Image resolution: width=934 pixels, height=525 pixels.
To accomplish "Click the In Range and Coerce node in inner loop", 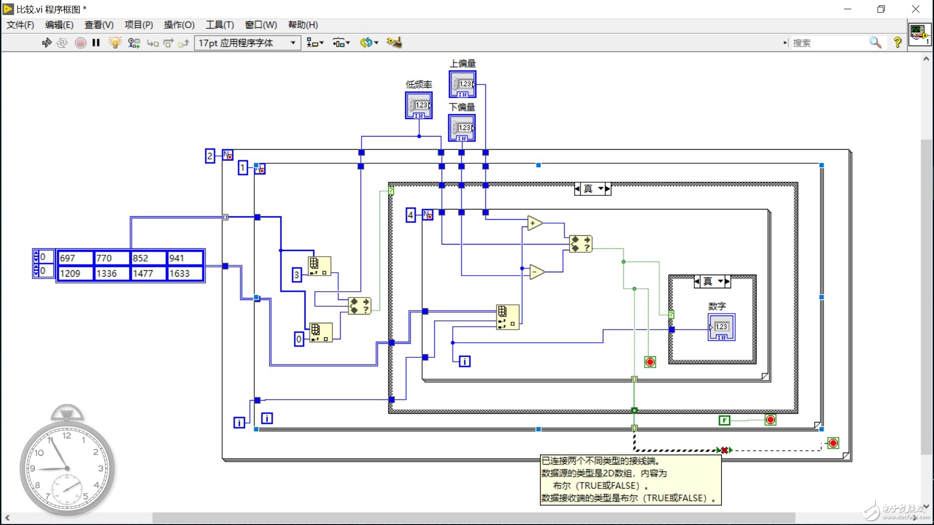I will (581, 244).
